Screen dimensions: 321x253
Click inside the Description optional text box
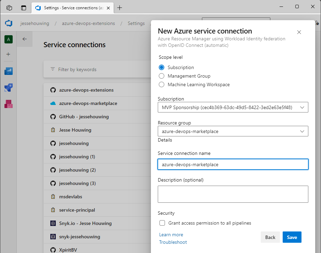point(233,194)
